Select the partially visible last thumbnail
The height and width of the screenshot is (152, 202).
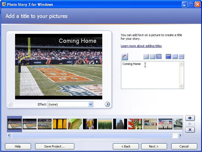(178, 124)
